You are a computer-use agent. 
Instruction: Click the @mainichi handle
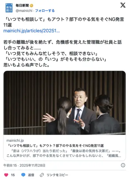click(x=24, y=11)
